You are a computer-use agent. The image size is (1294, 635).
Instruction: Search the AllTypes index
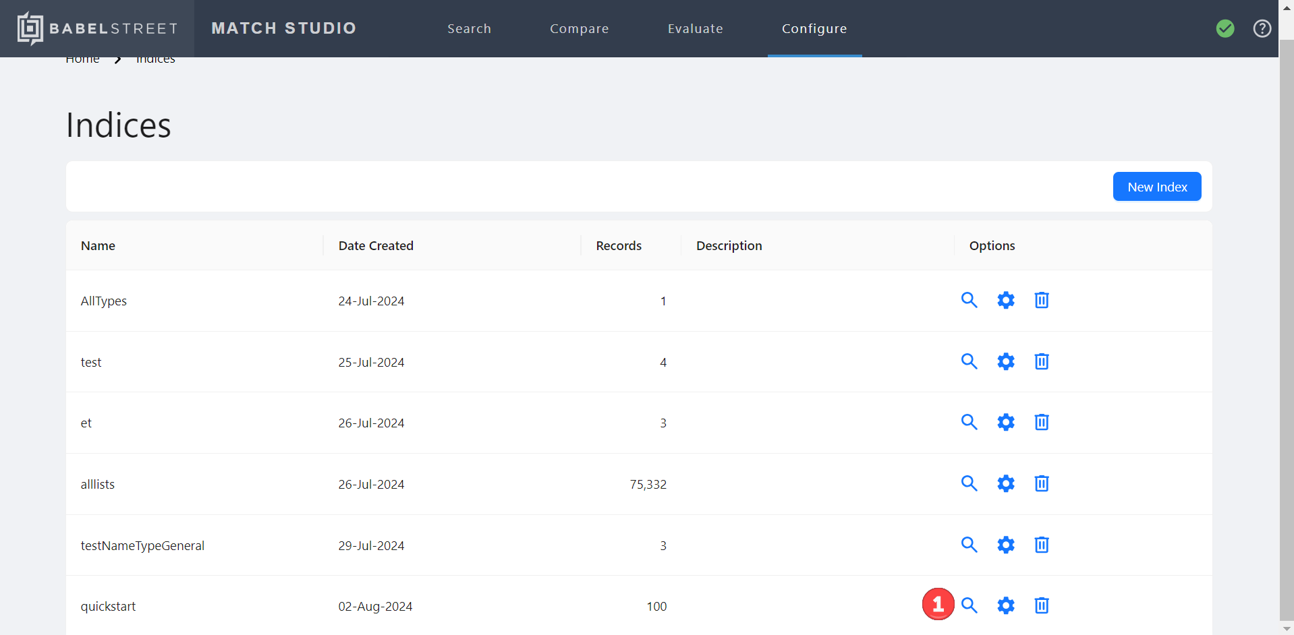click(x=969, y=300)
